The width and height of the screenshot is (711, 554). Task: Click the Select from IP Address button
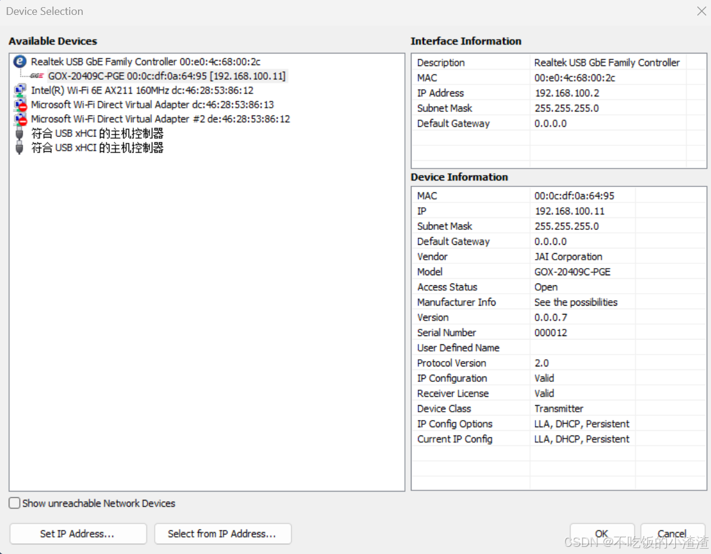223,533
